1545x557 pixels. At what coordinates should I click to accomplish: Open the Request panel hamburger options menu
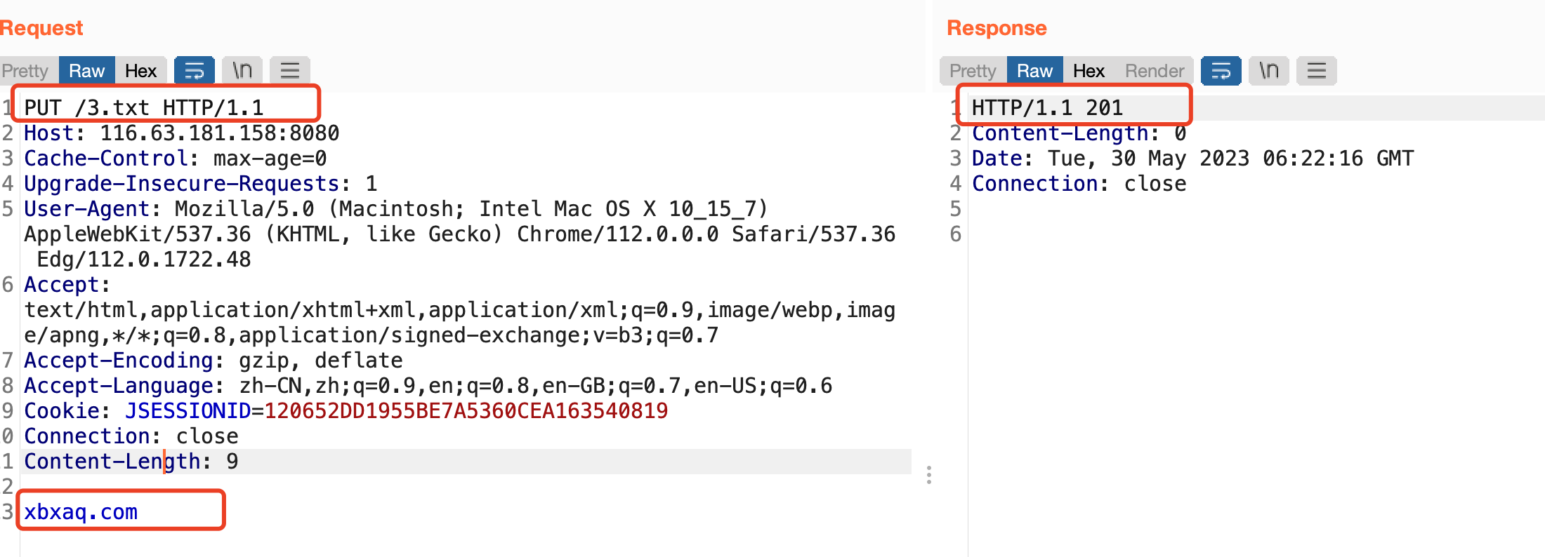point(290,71)
